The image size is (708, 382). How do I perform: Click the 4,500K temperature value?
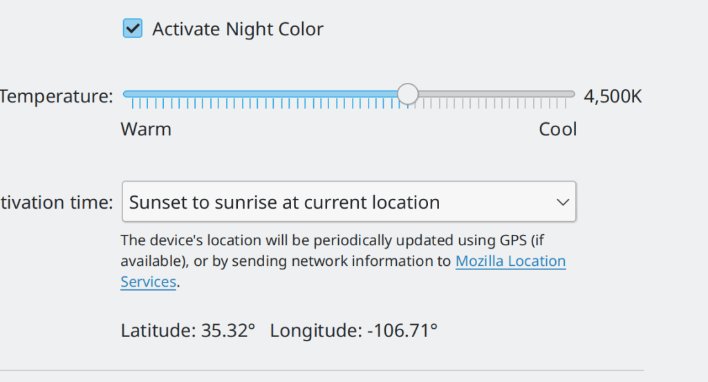point(613,96)
